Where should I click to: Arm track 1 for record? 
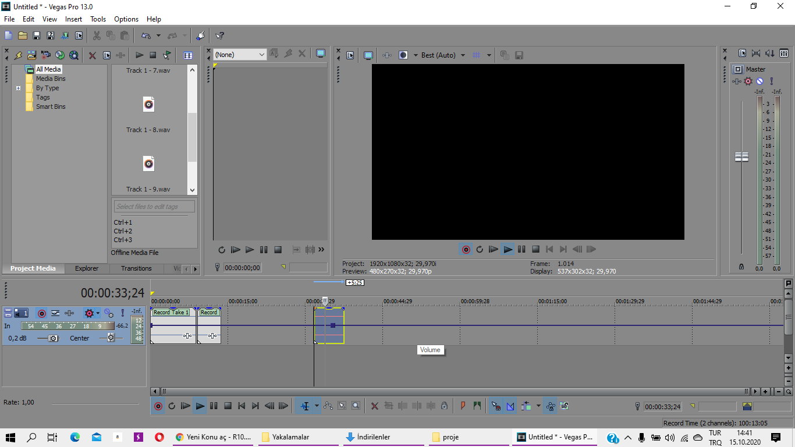click(42, 313)
